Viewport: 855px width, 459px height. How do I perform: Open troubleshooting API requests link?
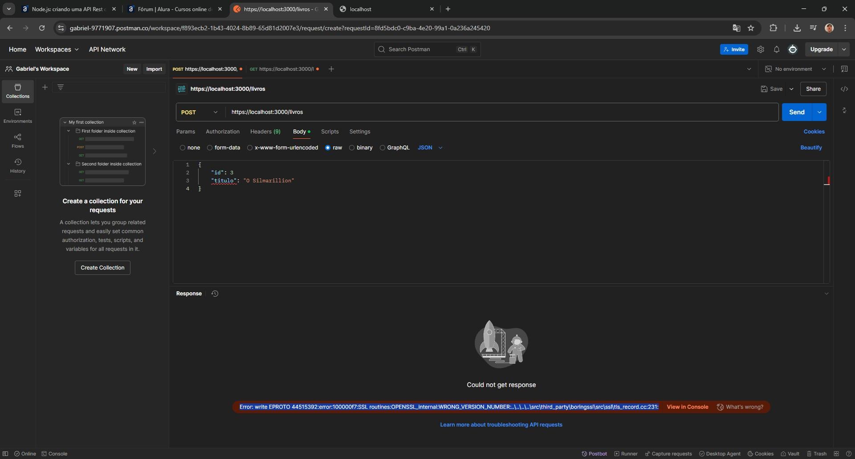tap(501, 425)
